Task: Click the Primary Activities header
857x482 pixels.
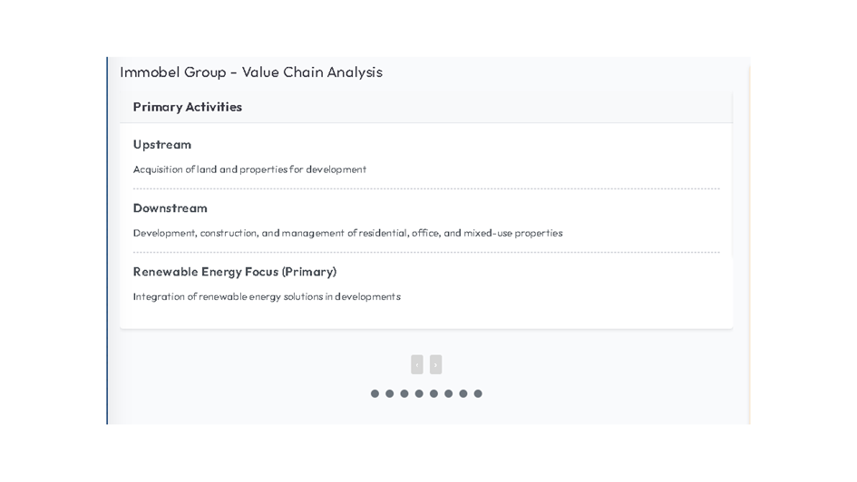Action: pyautogui.click(x=188, y=107)
